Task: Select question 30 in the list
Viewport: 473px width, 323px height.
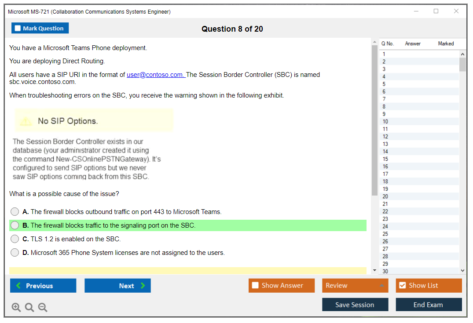Action: coord(419,271)
